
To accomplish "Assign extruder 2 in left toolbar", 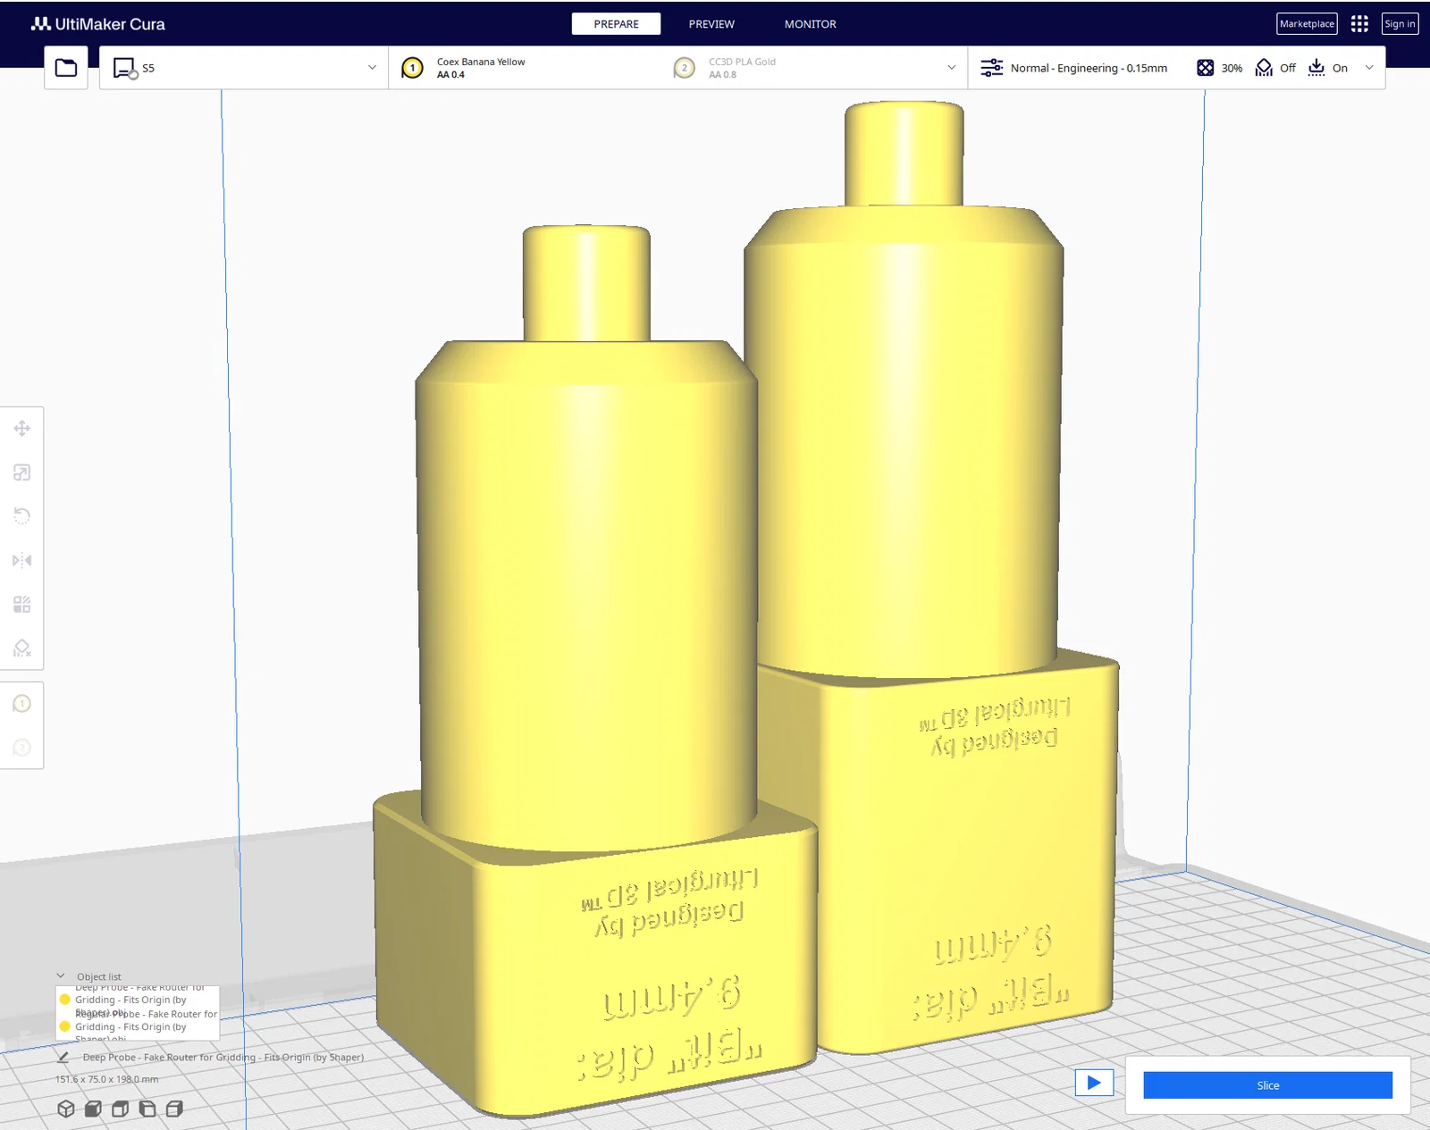I will [22, 748].
